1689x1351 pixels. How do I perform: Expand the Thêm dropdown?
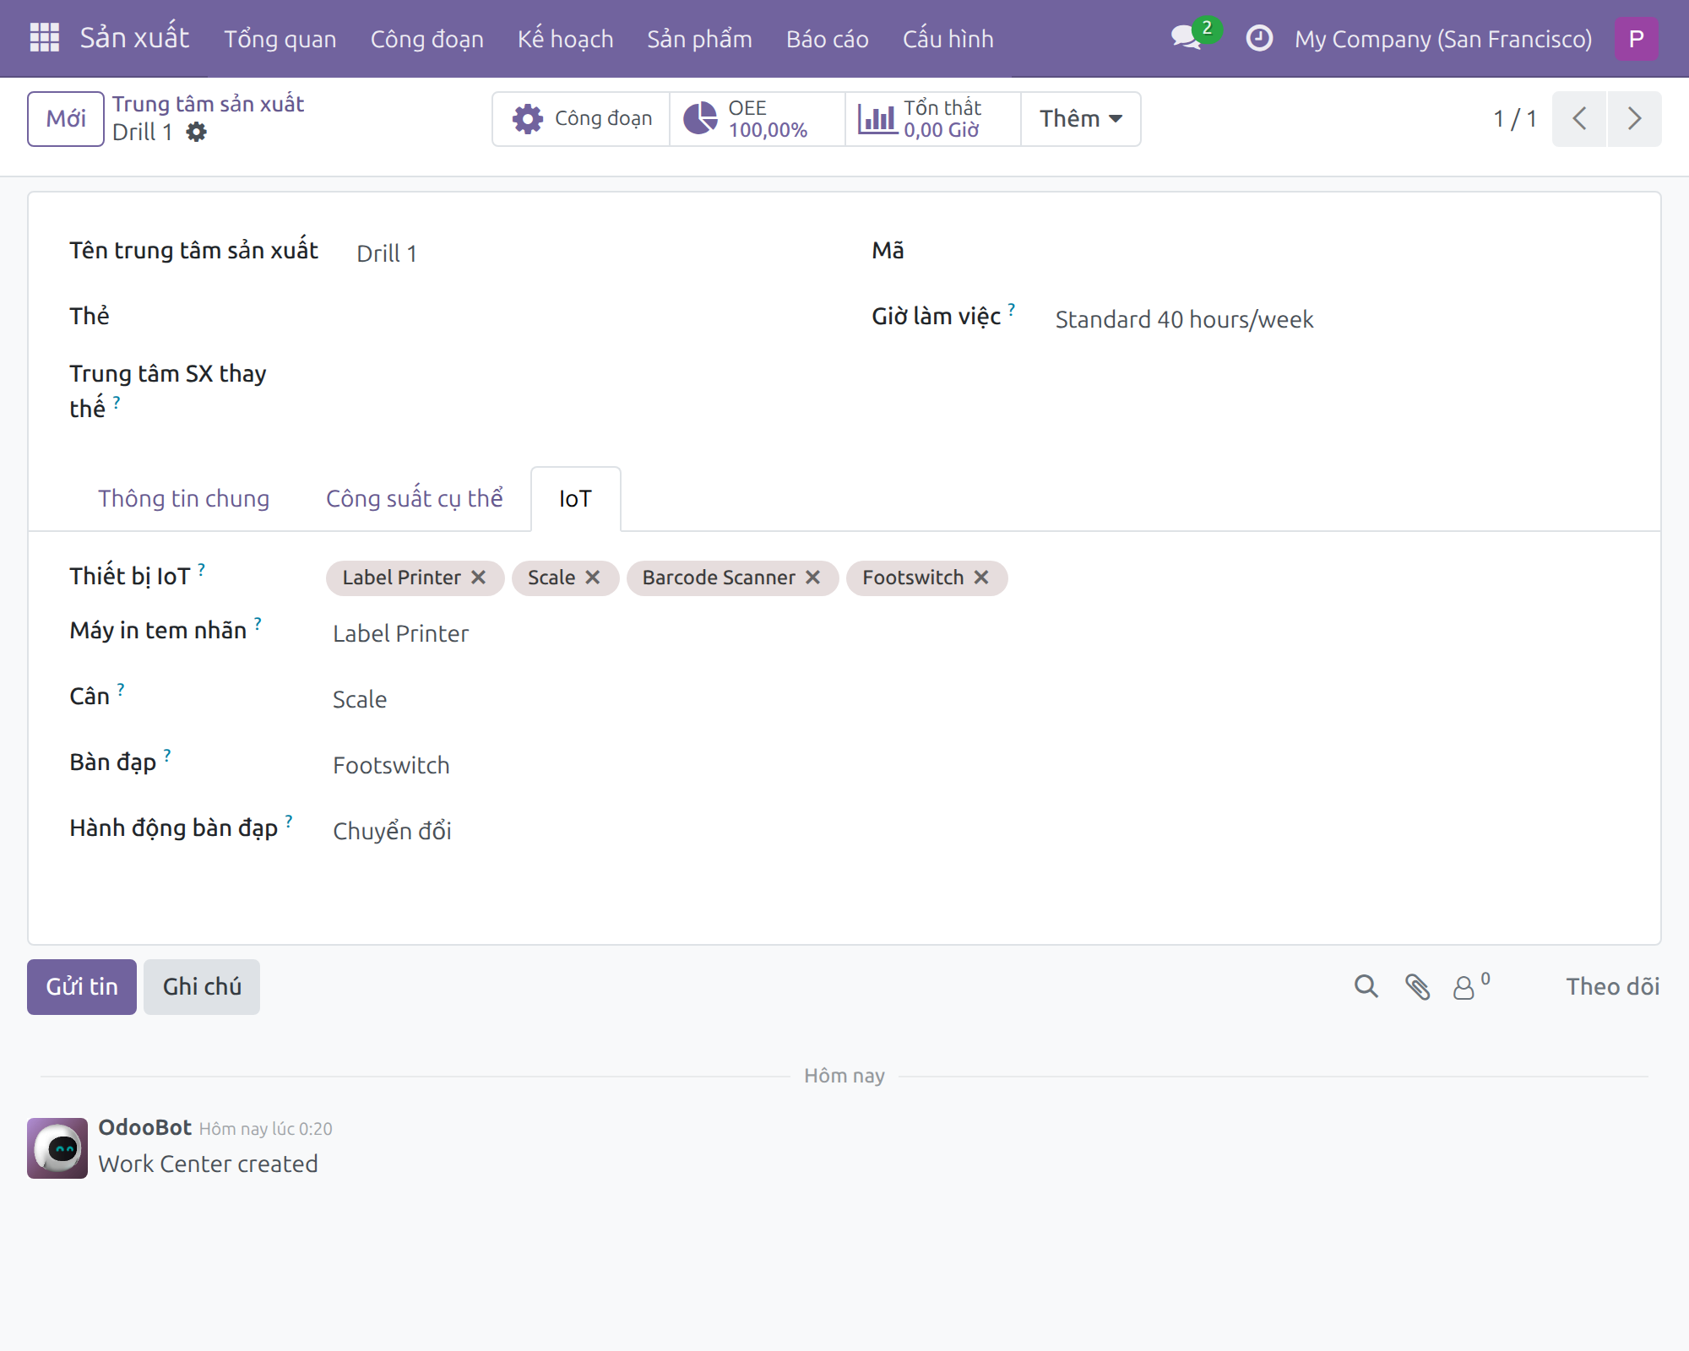click(x=1080, y=119)
